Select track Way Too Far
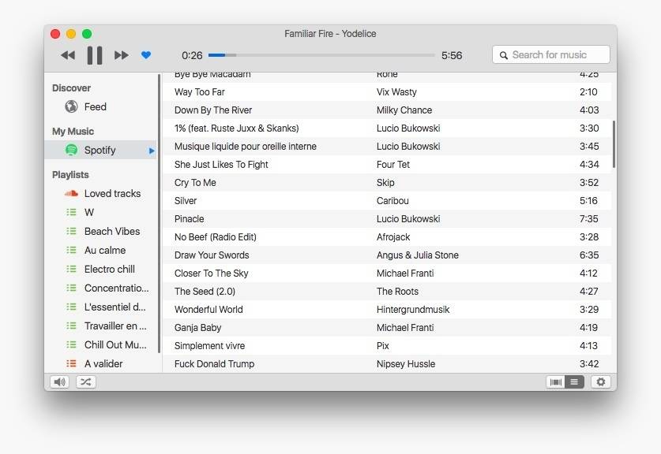Viewport: 661px width, 454px height. coord(387,91)
